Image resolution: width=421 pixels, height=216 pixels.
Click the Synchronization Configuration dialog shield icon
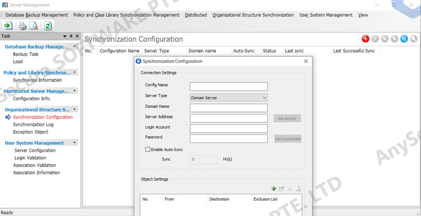point(138,61)
